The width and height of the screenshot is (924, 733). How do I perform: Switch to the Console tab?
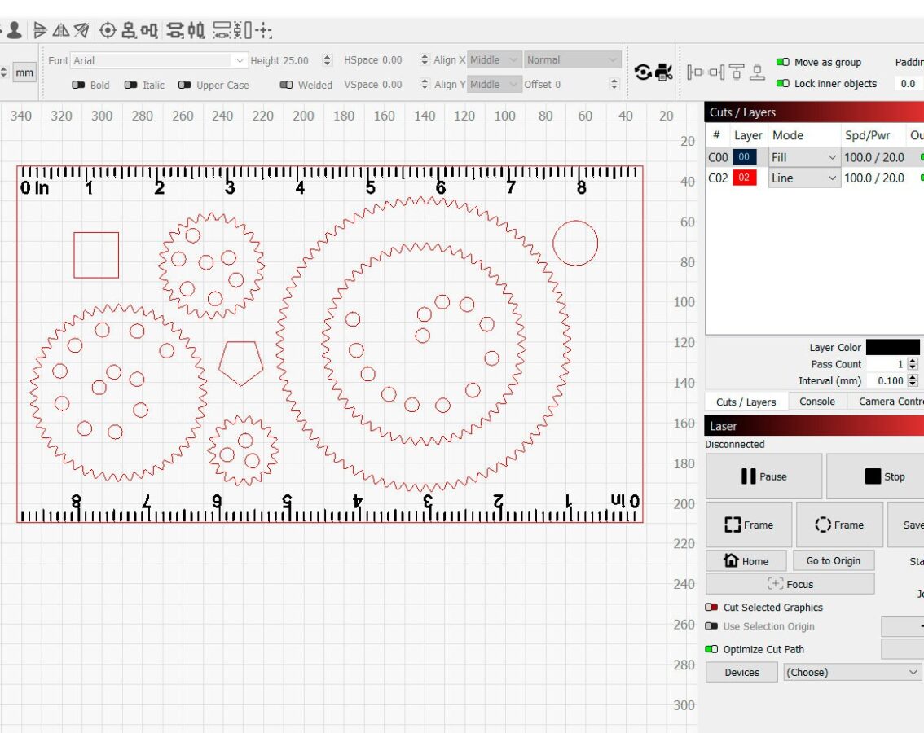816,402
